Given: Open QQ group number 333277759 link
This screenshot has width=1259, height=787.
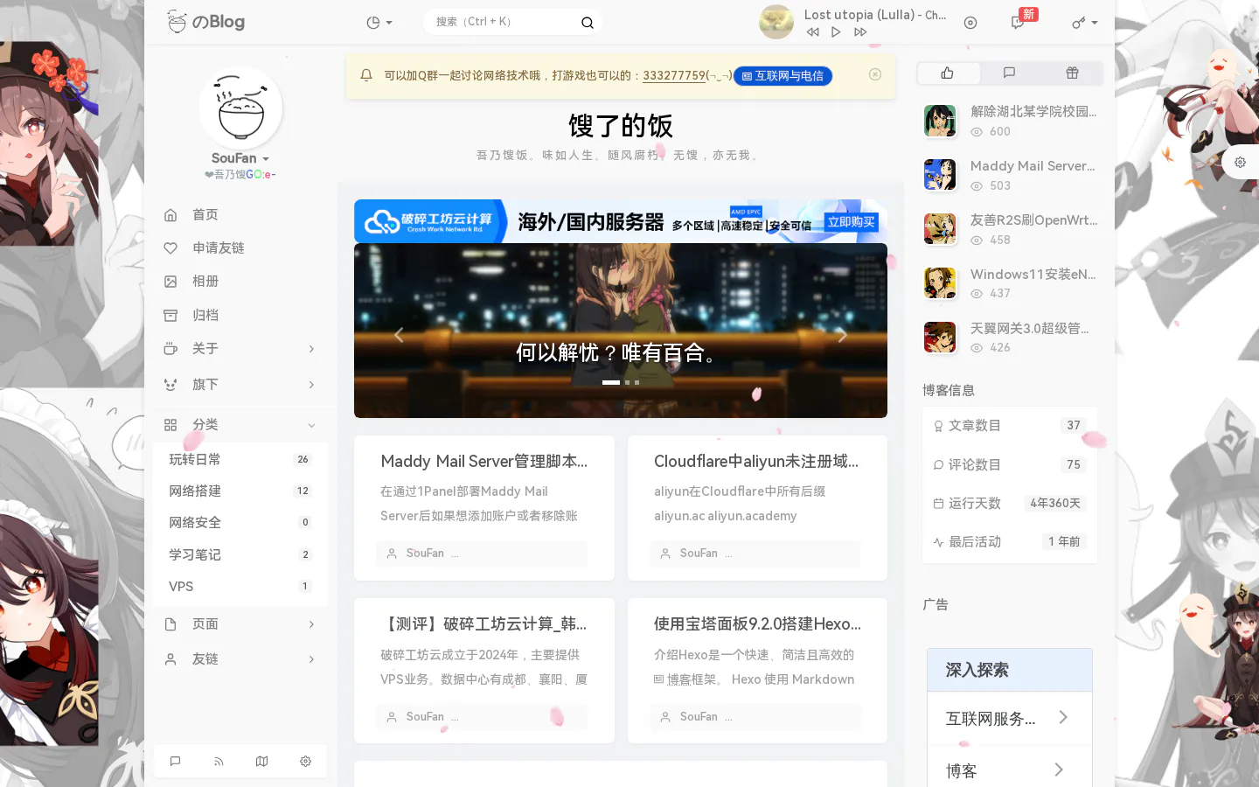Looking at the screenshot, I should 674,76.
